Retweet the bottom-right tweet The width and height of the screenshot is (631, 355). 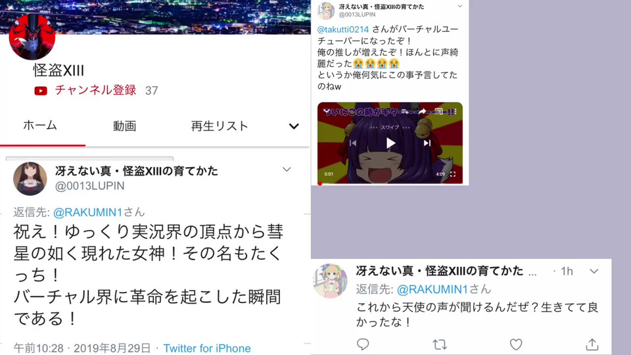click(440, 344)
